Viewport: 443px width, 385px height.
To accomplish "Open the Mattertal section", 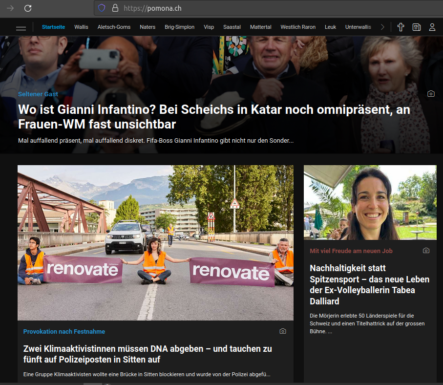I will pos(260,27).
